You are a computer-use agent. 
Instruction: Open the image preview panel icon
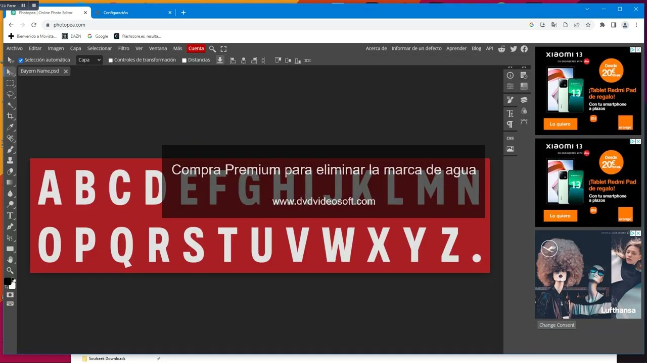coord(510,149)
